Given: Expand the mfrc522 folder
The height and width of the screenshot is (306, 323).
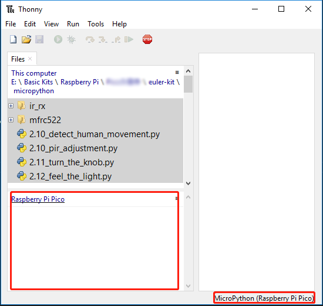Looking at the screenshot, I should click(x=11, y=120).
